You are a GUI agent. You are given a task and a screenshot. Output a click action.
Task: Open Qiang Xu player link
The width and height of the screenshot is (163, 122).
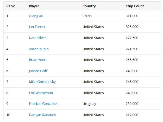36,16
